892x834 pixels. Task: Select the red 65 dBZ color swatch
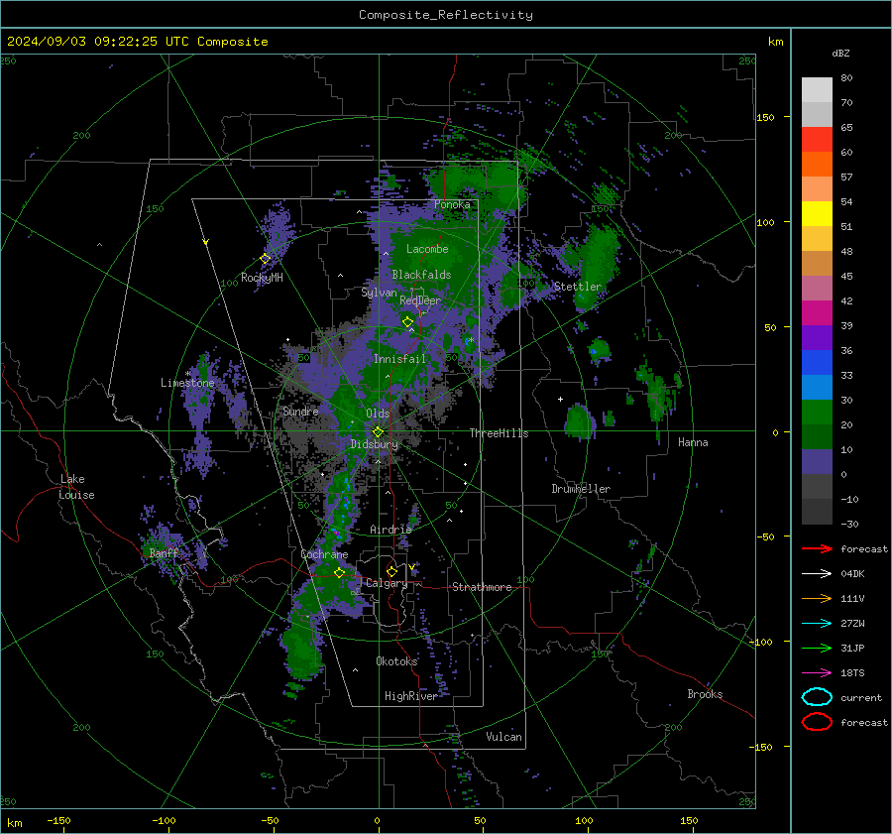point(817,139)
